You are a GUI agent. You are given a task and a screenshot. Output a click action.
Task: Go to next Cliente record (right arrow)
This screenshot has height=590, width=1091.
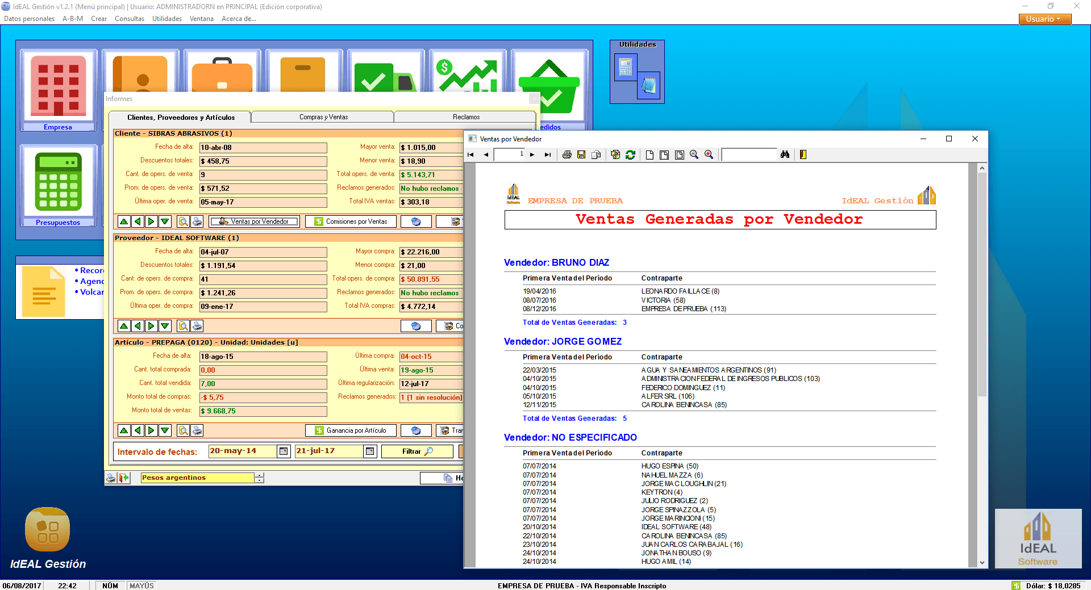151,221
